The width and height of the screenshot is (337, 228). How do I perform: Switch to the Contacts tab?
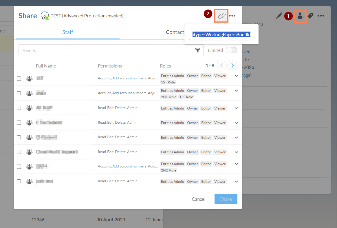[x=175, y=32]
